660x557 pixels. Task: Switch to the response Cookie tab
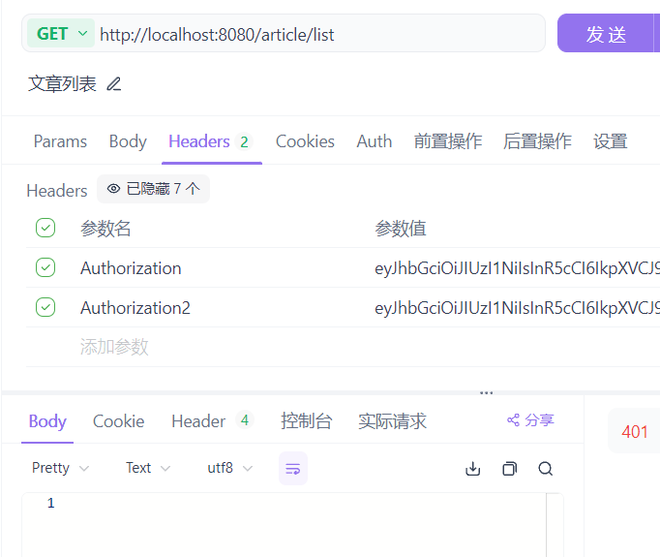click(x=118, y=421)
